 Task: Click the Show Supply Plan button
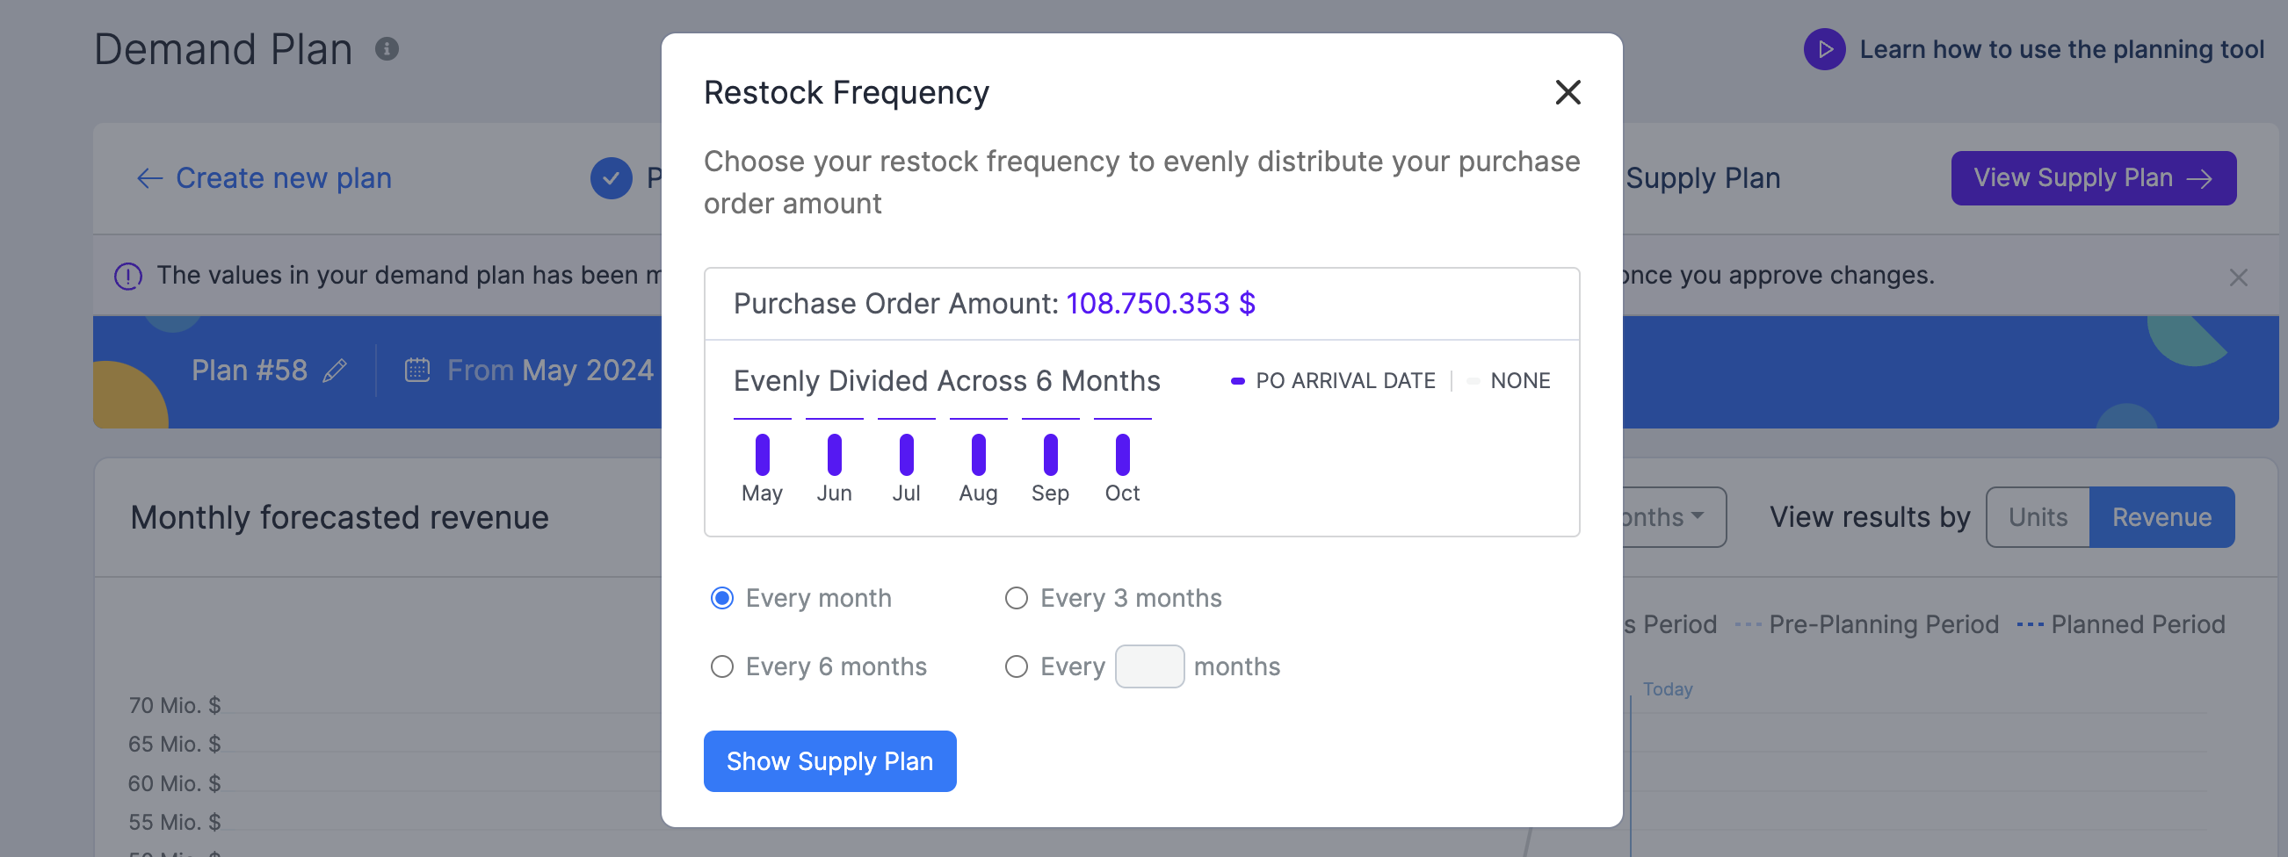coord(829,761)
